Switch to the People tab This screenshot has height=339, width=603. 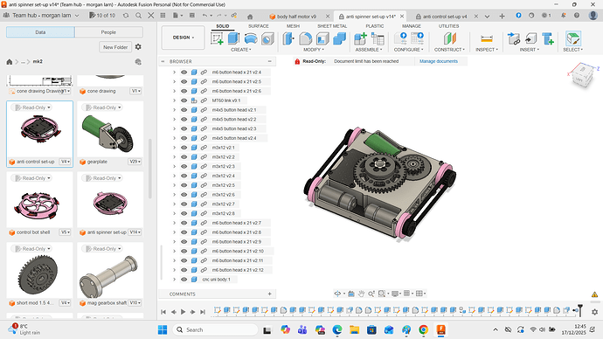click(x=108, y=32)
